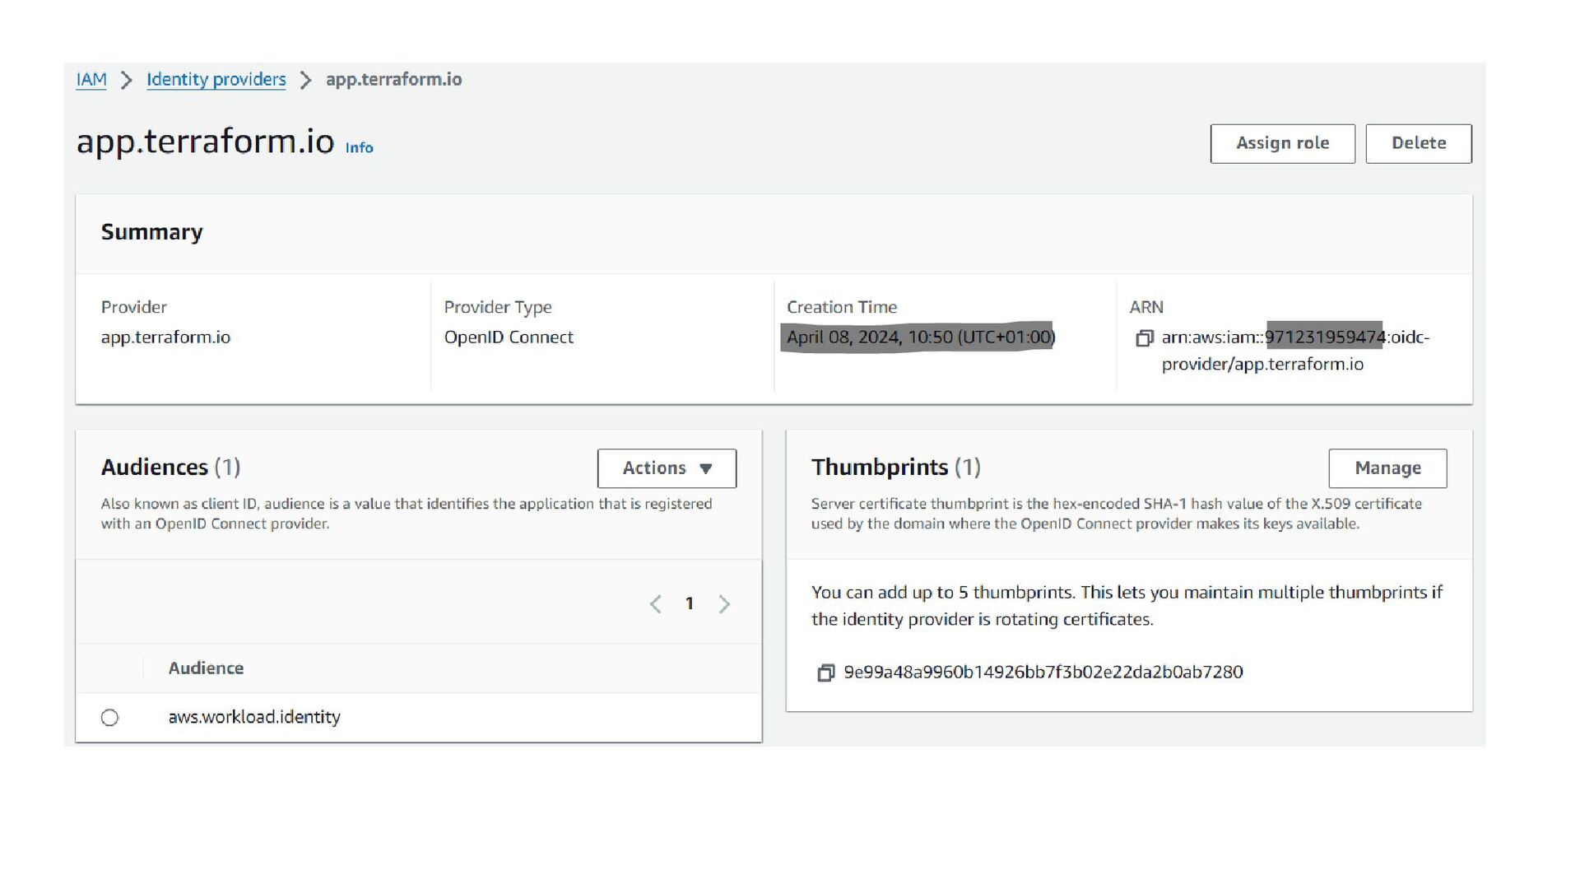Navigate to Identity providers breadcrumb
The width and height of the screenshot is (1580, 889).
click(x=216, y=80)
